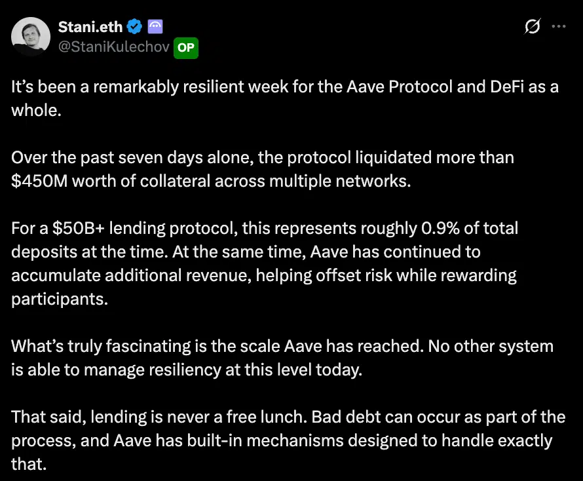This screenshot has height=481, width=583.
Task: Click the paragraph starting "What's truly fascinating"
Action: pos(282,357)
